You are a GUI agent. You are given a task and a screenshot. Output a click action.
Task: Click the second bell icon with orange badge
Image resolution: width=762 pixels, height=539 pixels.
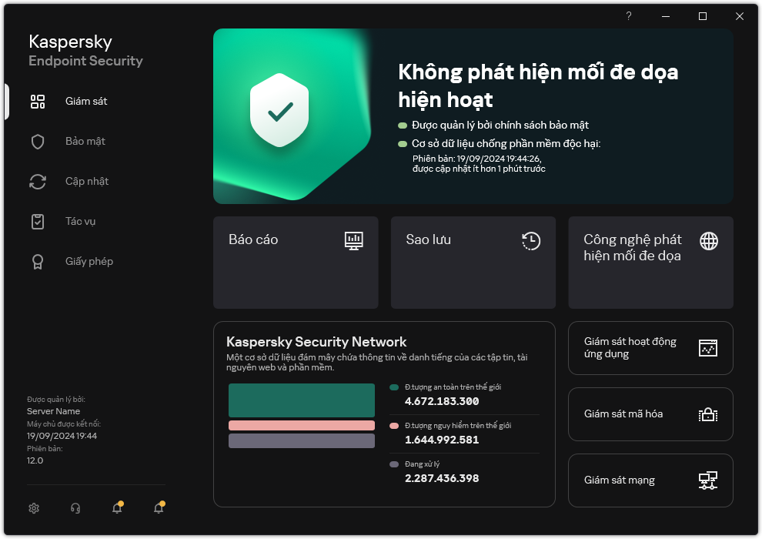tap(159, 508)
